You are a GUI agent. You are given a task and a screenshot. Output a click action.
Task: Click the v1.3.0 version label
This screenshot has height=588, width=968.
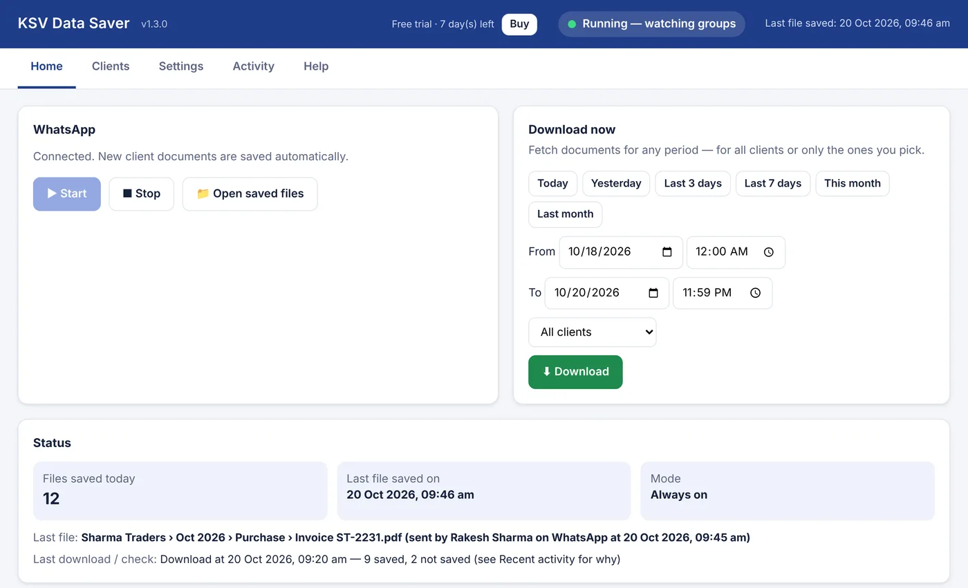154,24
